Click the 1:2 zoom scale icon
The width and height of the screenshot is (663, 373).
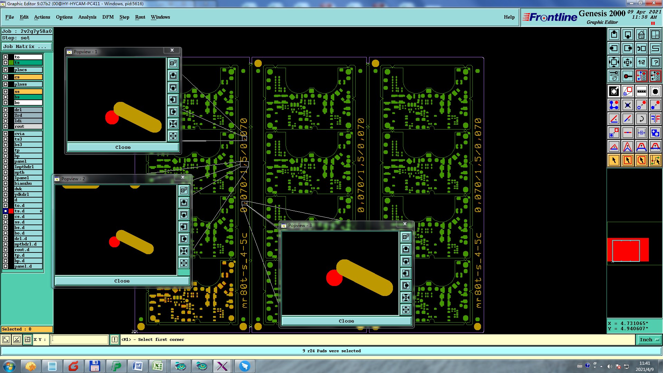point(641,62)
